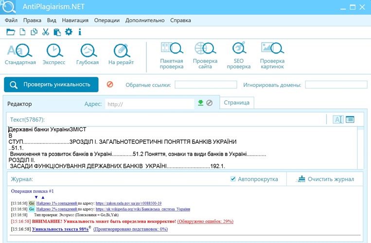The width and height of the screenshot is (371, 243).
Task: Click Проверить уникальность button
Action: 51,85
